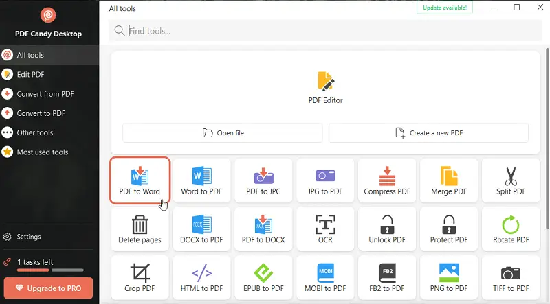The height and width of the screenshot is (304, 550).
Task: Switch to Edit PDF category
Action: (x=49, y=74)
